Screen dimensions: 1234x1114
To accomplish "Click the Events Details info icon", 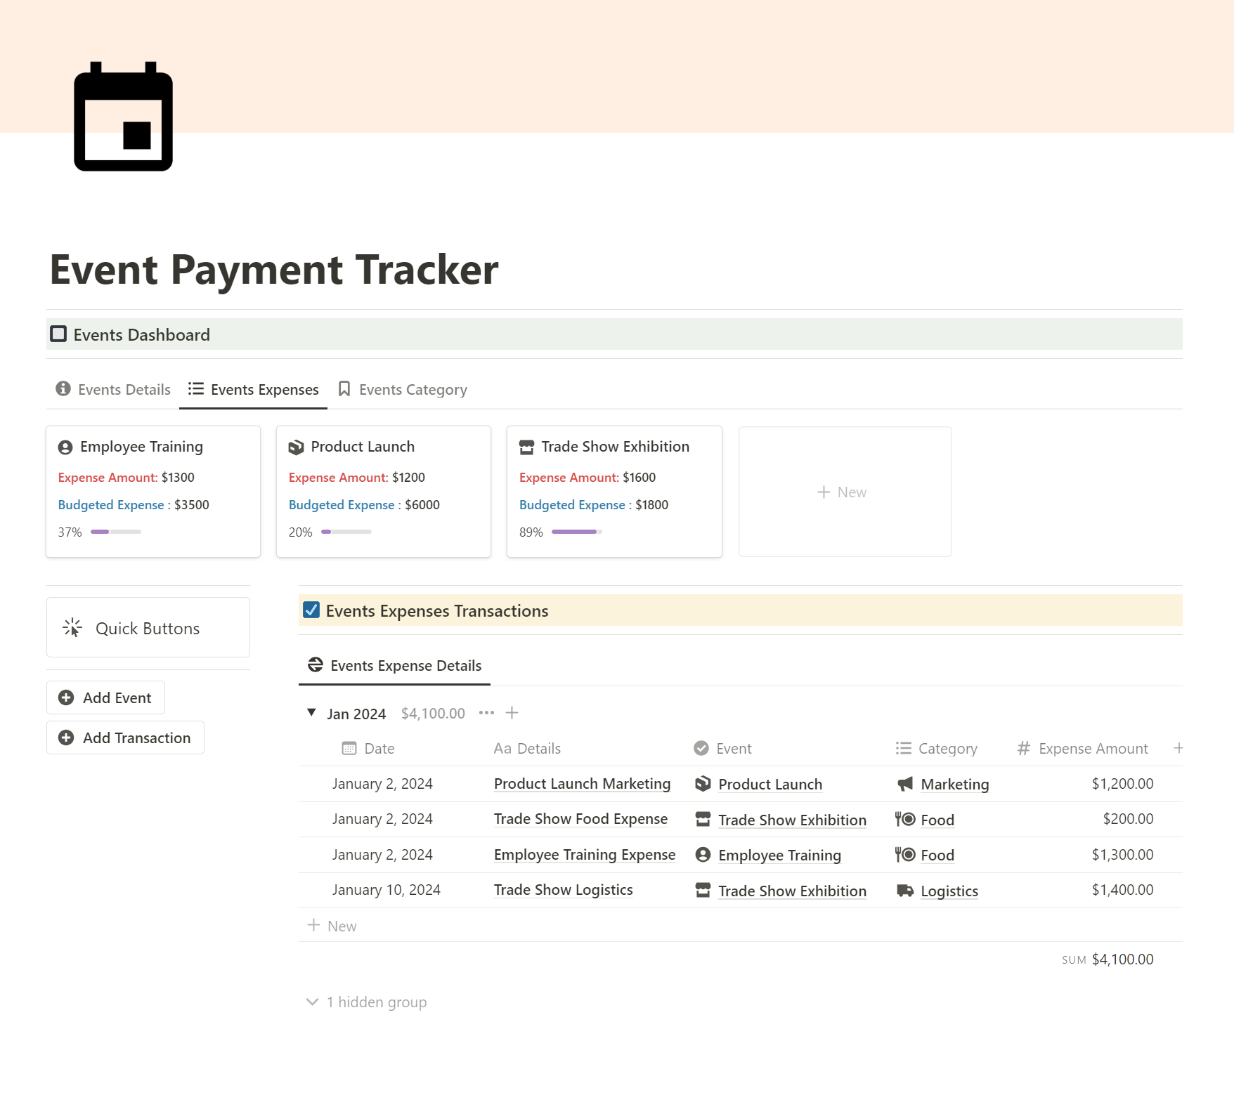I will (x=63, y=389).
